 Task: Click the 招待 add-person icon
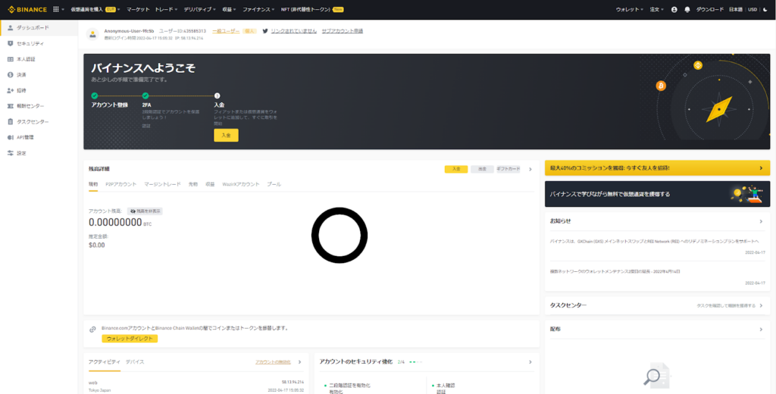(11, 91)
